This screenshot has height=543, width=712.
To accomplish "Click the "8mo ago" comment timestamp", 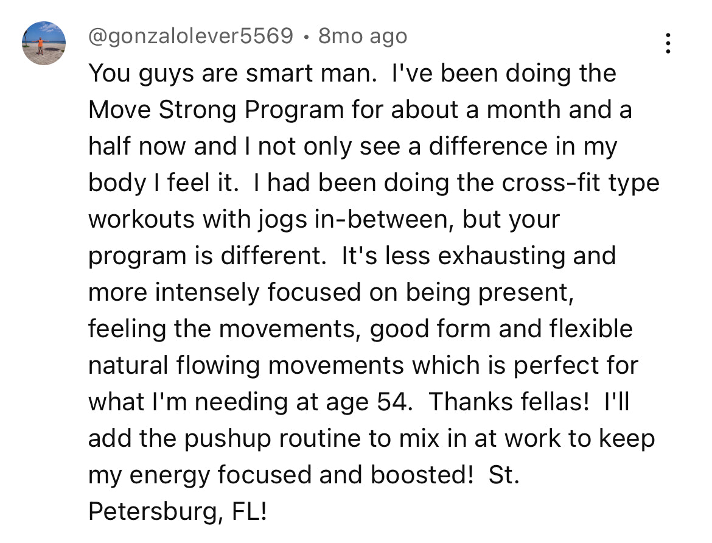I will [x=363, y=37].
